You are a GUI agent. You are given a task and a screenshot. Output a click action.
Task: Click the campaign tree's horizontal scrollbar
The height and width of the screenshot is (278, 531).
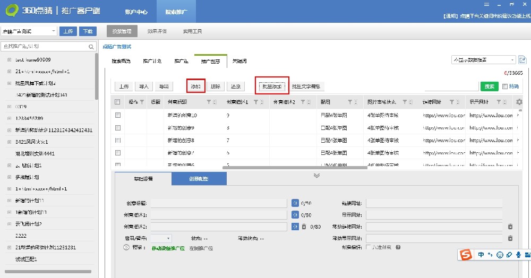point(48,272)
